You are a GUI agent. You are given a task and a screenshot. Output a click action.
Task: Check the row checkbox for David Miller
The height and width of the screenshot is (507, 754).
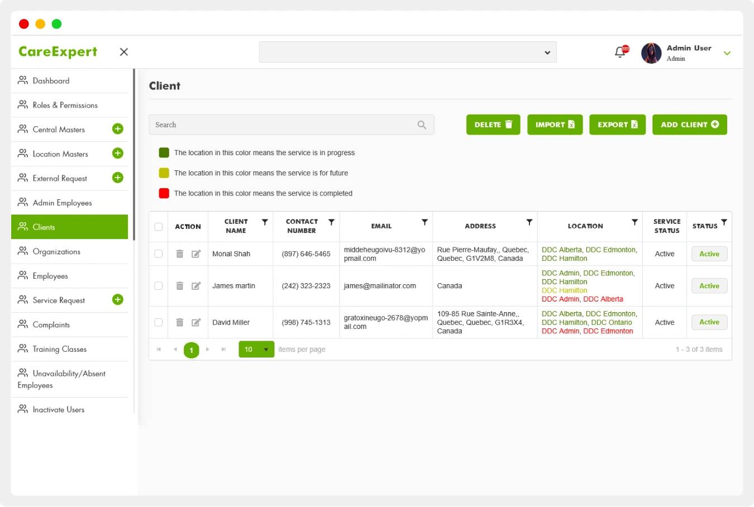158,322
